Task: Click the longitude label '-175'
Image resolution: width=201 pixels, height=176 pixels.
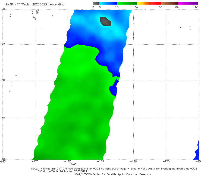Action: [x=35, y=161]
